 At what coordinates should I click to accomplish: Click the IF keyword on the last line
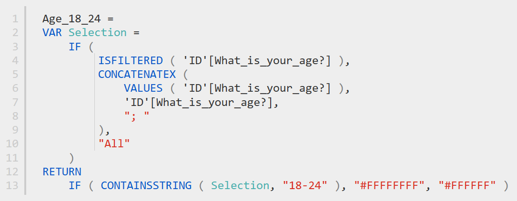pyautogui.click(x=75, y=185)
